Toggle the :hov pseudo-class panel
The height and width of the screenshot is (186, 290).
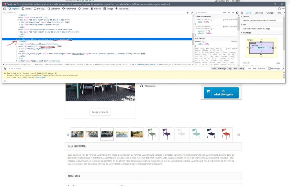pyautogui.click(x=224, y=13)
